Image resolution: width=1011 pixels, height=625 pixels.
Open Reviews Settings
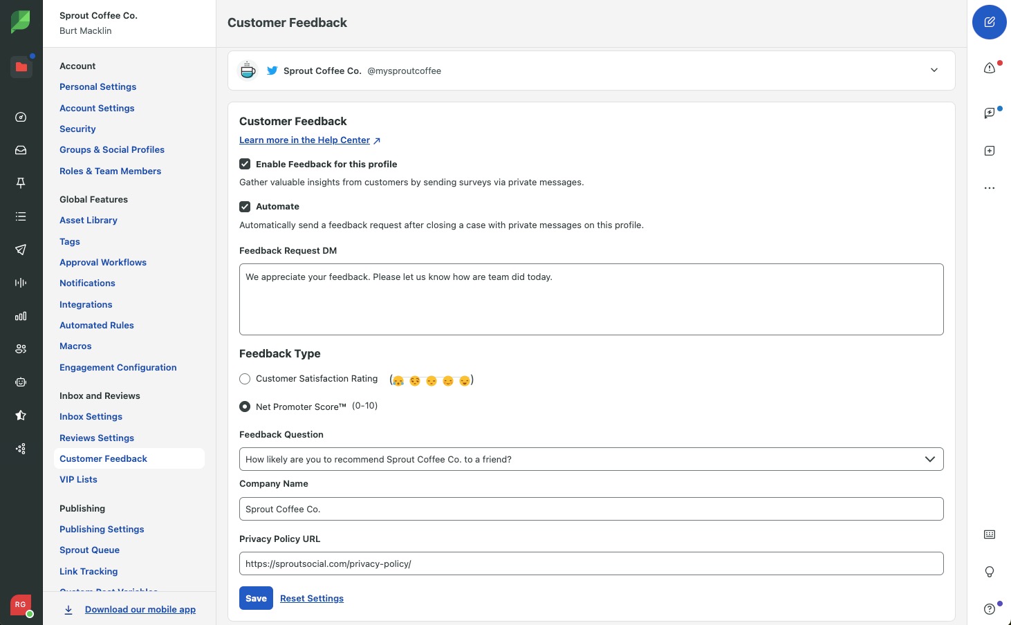point(97,438)
